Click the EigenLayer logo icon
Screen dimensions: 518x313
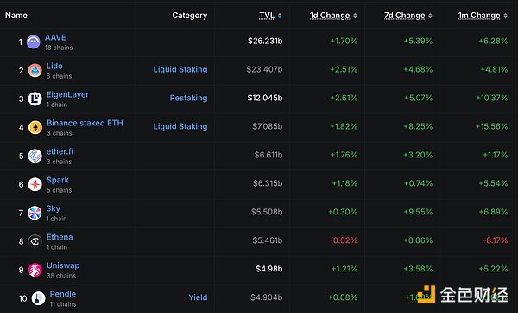coord(35,99)
